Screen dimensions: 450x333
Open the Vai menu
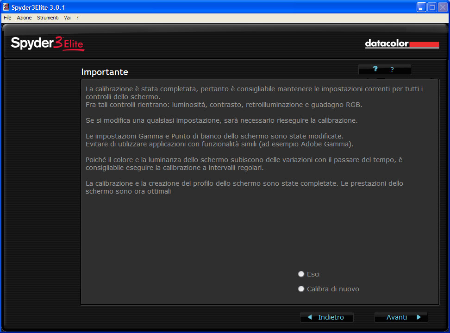[x=67, y=18]
